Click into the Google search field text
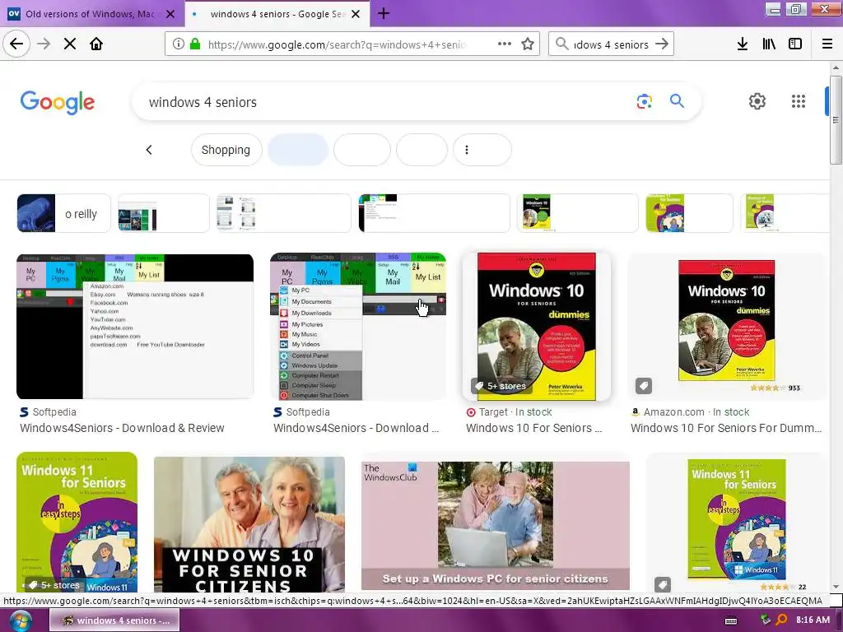This screenshot has height=632, width=843. (x=203, y=102)
